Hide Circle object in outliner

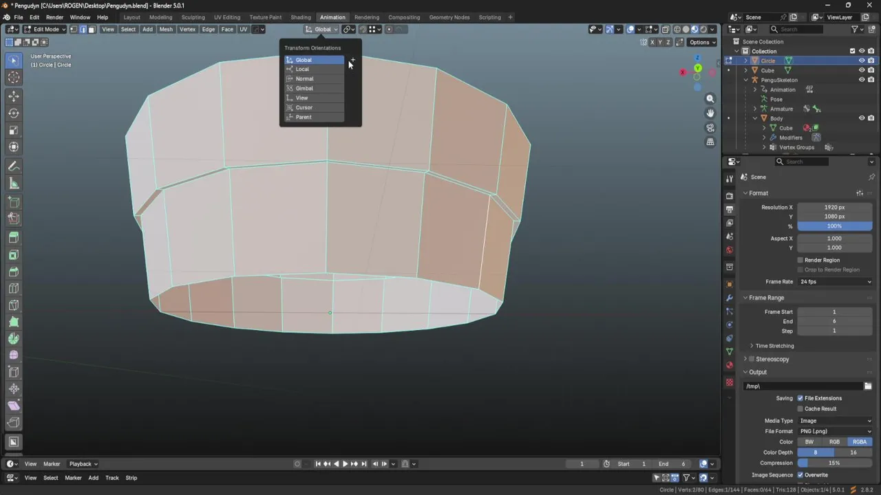coord(861,60)
